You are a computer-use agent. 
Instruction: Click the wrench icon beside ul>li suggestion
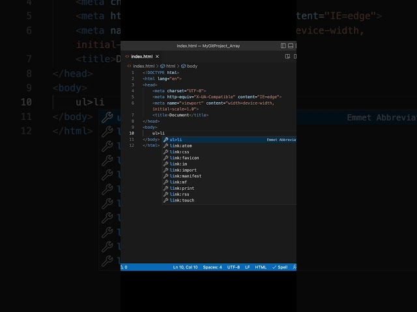pos(165,140)
